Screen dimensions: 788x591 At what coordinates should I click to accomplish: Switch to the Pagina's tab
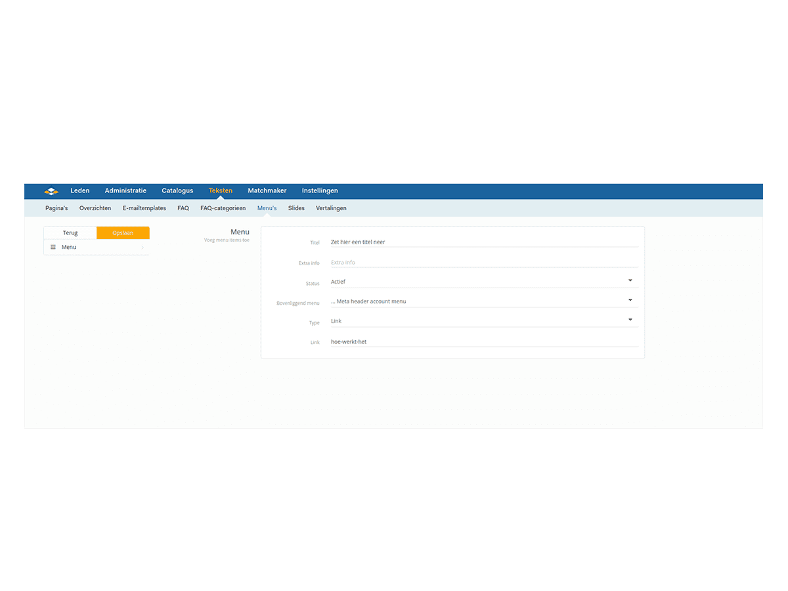click(x=56, y=208)
